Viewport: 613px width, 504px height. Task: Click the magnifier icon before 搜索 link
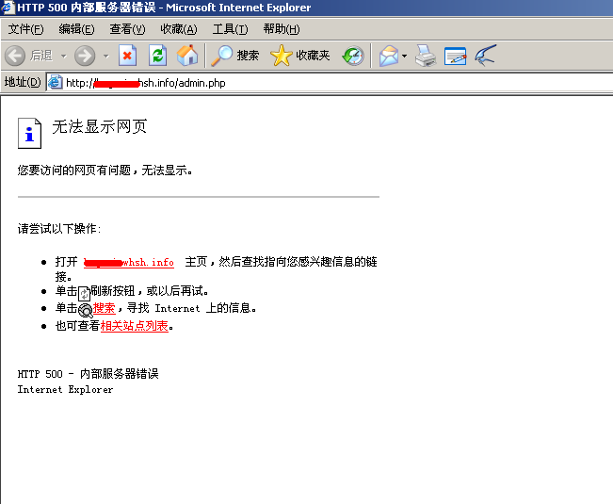click(x=85, y=311)
